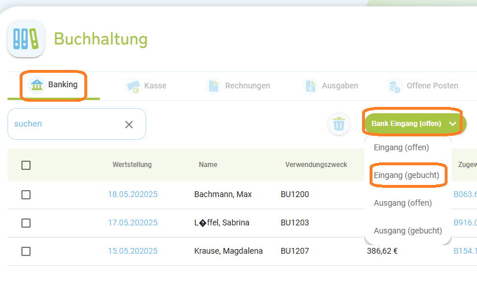477x293 pixels.
Task: Clear the search field with X
Action: point(129,124)
